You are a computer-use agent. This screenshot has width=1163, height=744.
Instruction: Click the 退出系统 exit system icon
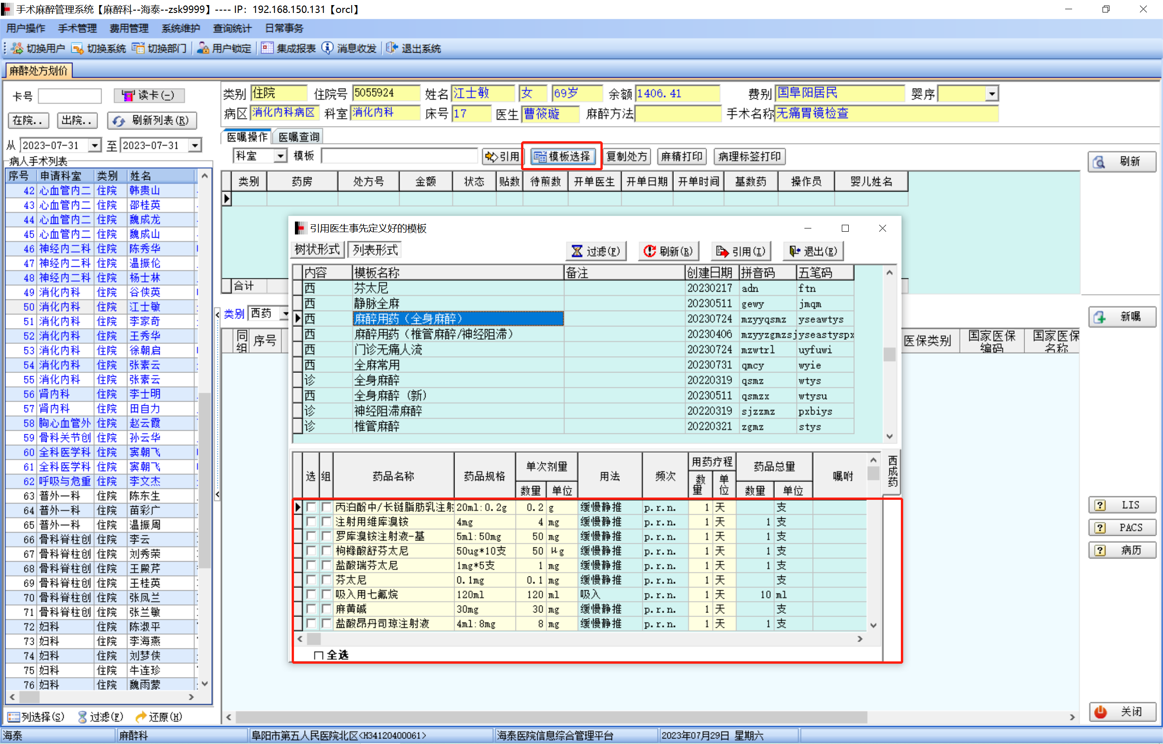coord(392,48)
